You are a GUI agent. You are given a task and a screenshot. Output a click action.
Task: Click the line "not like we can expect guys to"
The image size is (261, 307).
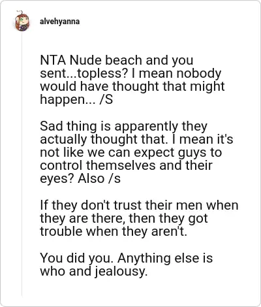[x=131, y=152]
